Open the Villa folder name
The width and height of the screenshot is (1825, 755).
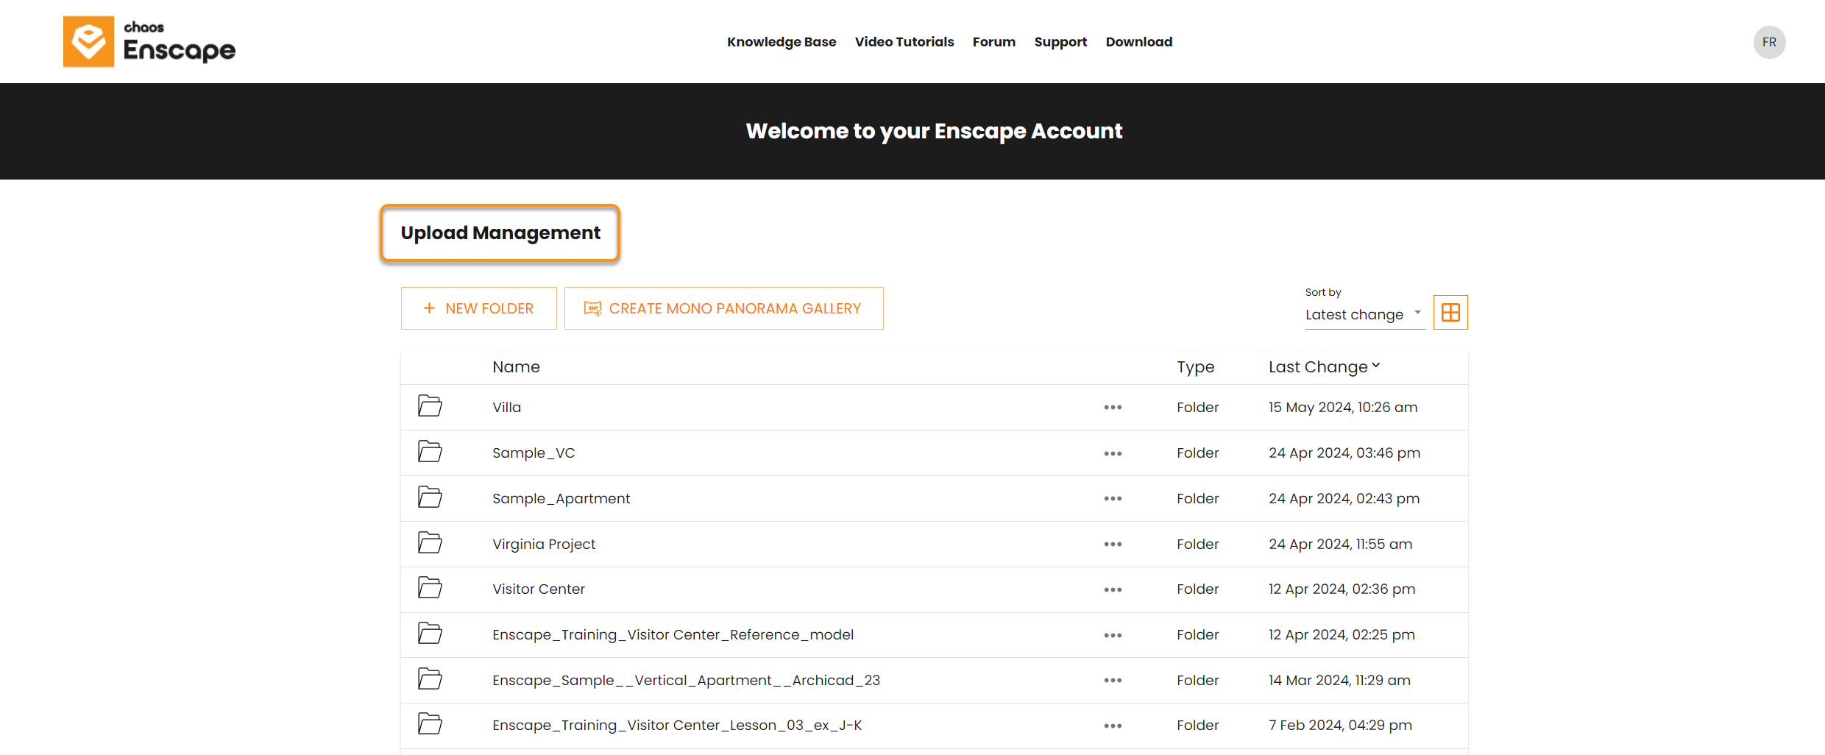(x=506, y=407)
